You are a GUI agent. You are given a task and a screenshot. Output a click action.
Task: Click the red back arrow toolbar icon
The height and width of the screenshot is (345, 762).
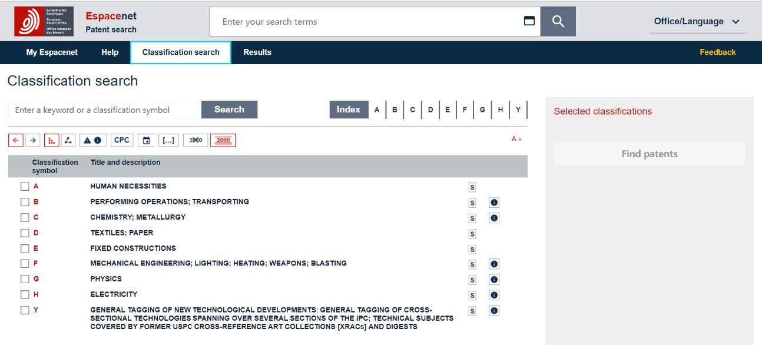pyautogui.click(x=16, y=140)
